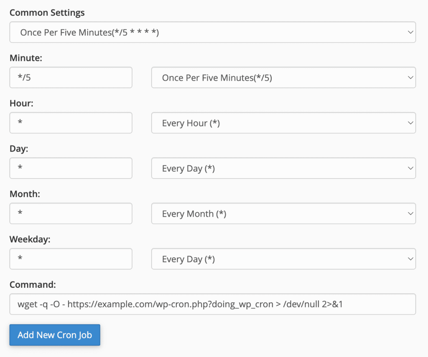
Task: Select the Hour input field
Action: (x=71, y=123)
